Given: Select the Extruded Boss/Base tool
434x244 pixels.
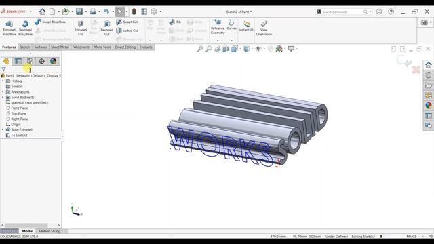Looking at the screenshot, I should click(9, 28).
